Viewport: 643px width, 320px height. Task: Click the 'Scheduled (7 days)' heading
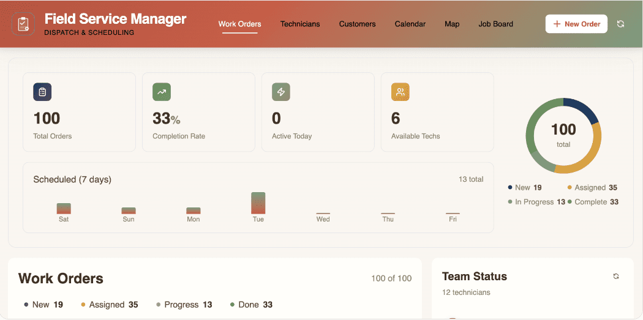pyautogui.click(x=72, y=179)
